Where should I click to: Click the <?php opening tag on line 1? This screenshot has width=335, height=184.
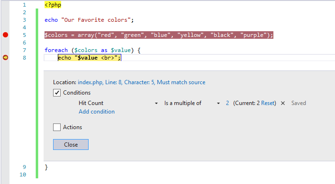coord(53,5)
